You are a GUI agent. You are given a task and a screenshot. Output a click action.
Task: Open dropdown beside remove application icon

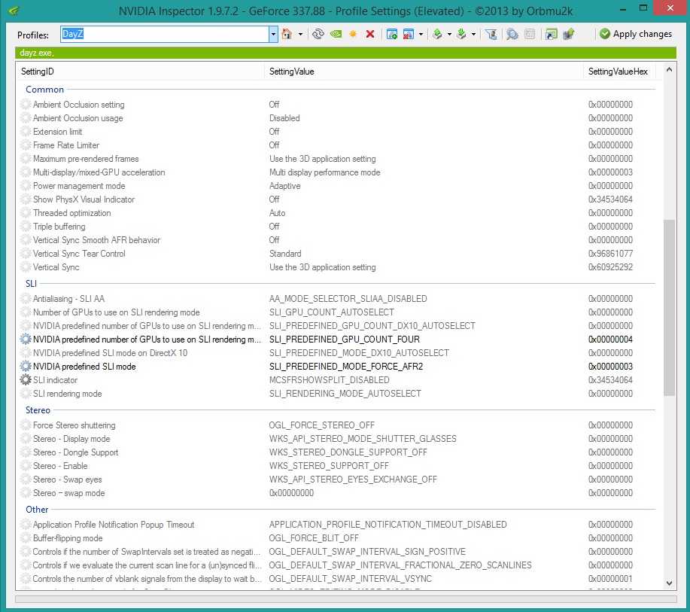pos(421,34)
